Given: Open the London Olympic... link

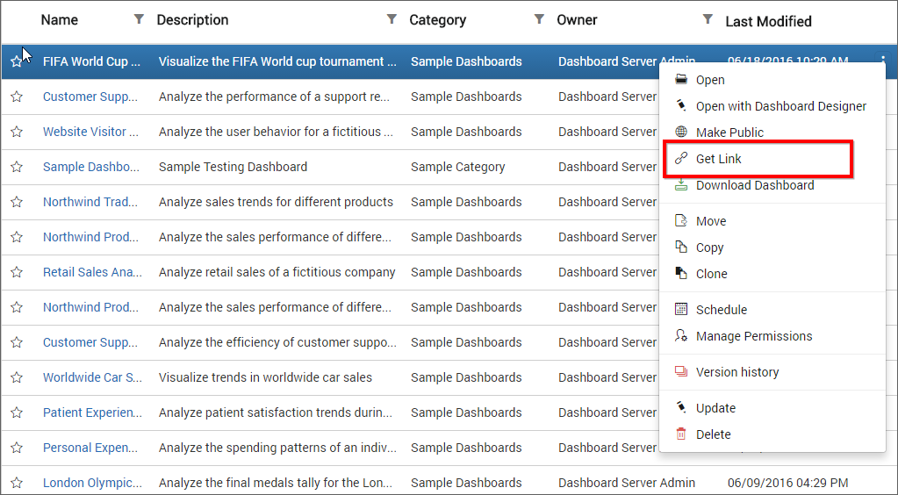Looking at the screenshot, I should click(92, 483).
